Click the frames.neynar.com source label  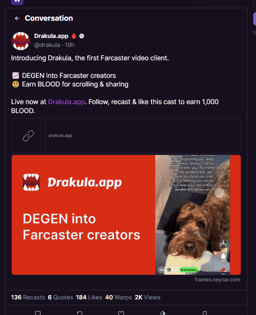[217, 280]
